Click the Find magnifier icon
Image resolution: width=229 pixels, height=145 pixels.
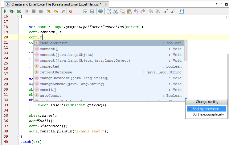151,11
